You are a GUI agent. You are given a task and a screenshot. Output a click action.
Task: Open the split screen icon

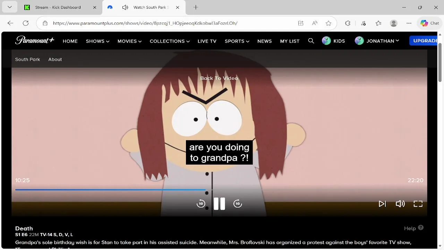pyautogui.click(x=301, y=23)
